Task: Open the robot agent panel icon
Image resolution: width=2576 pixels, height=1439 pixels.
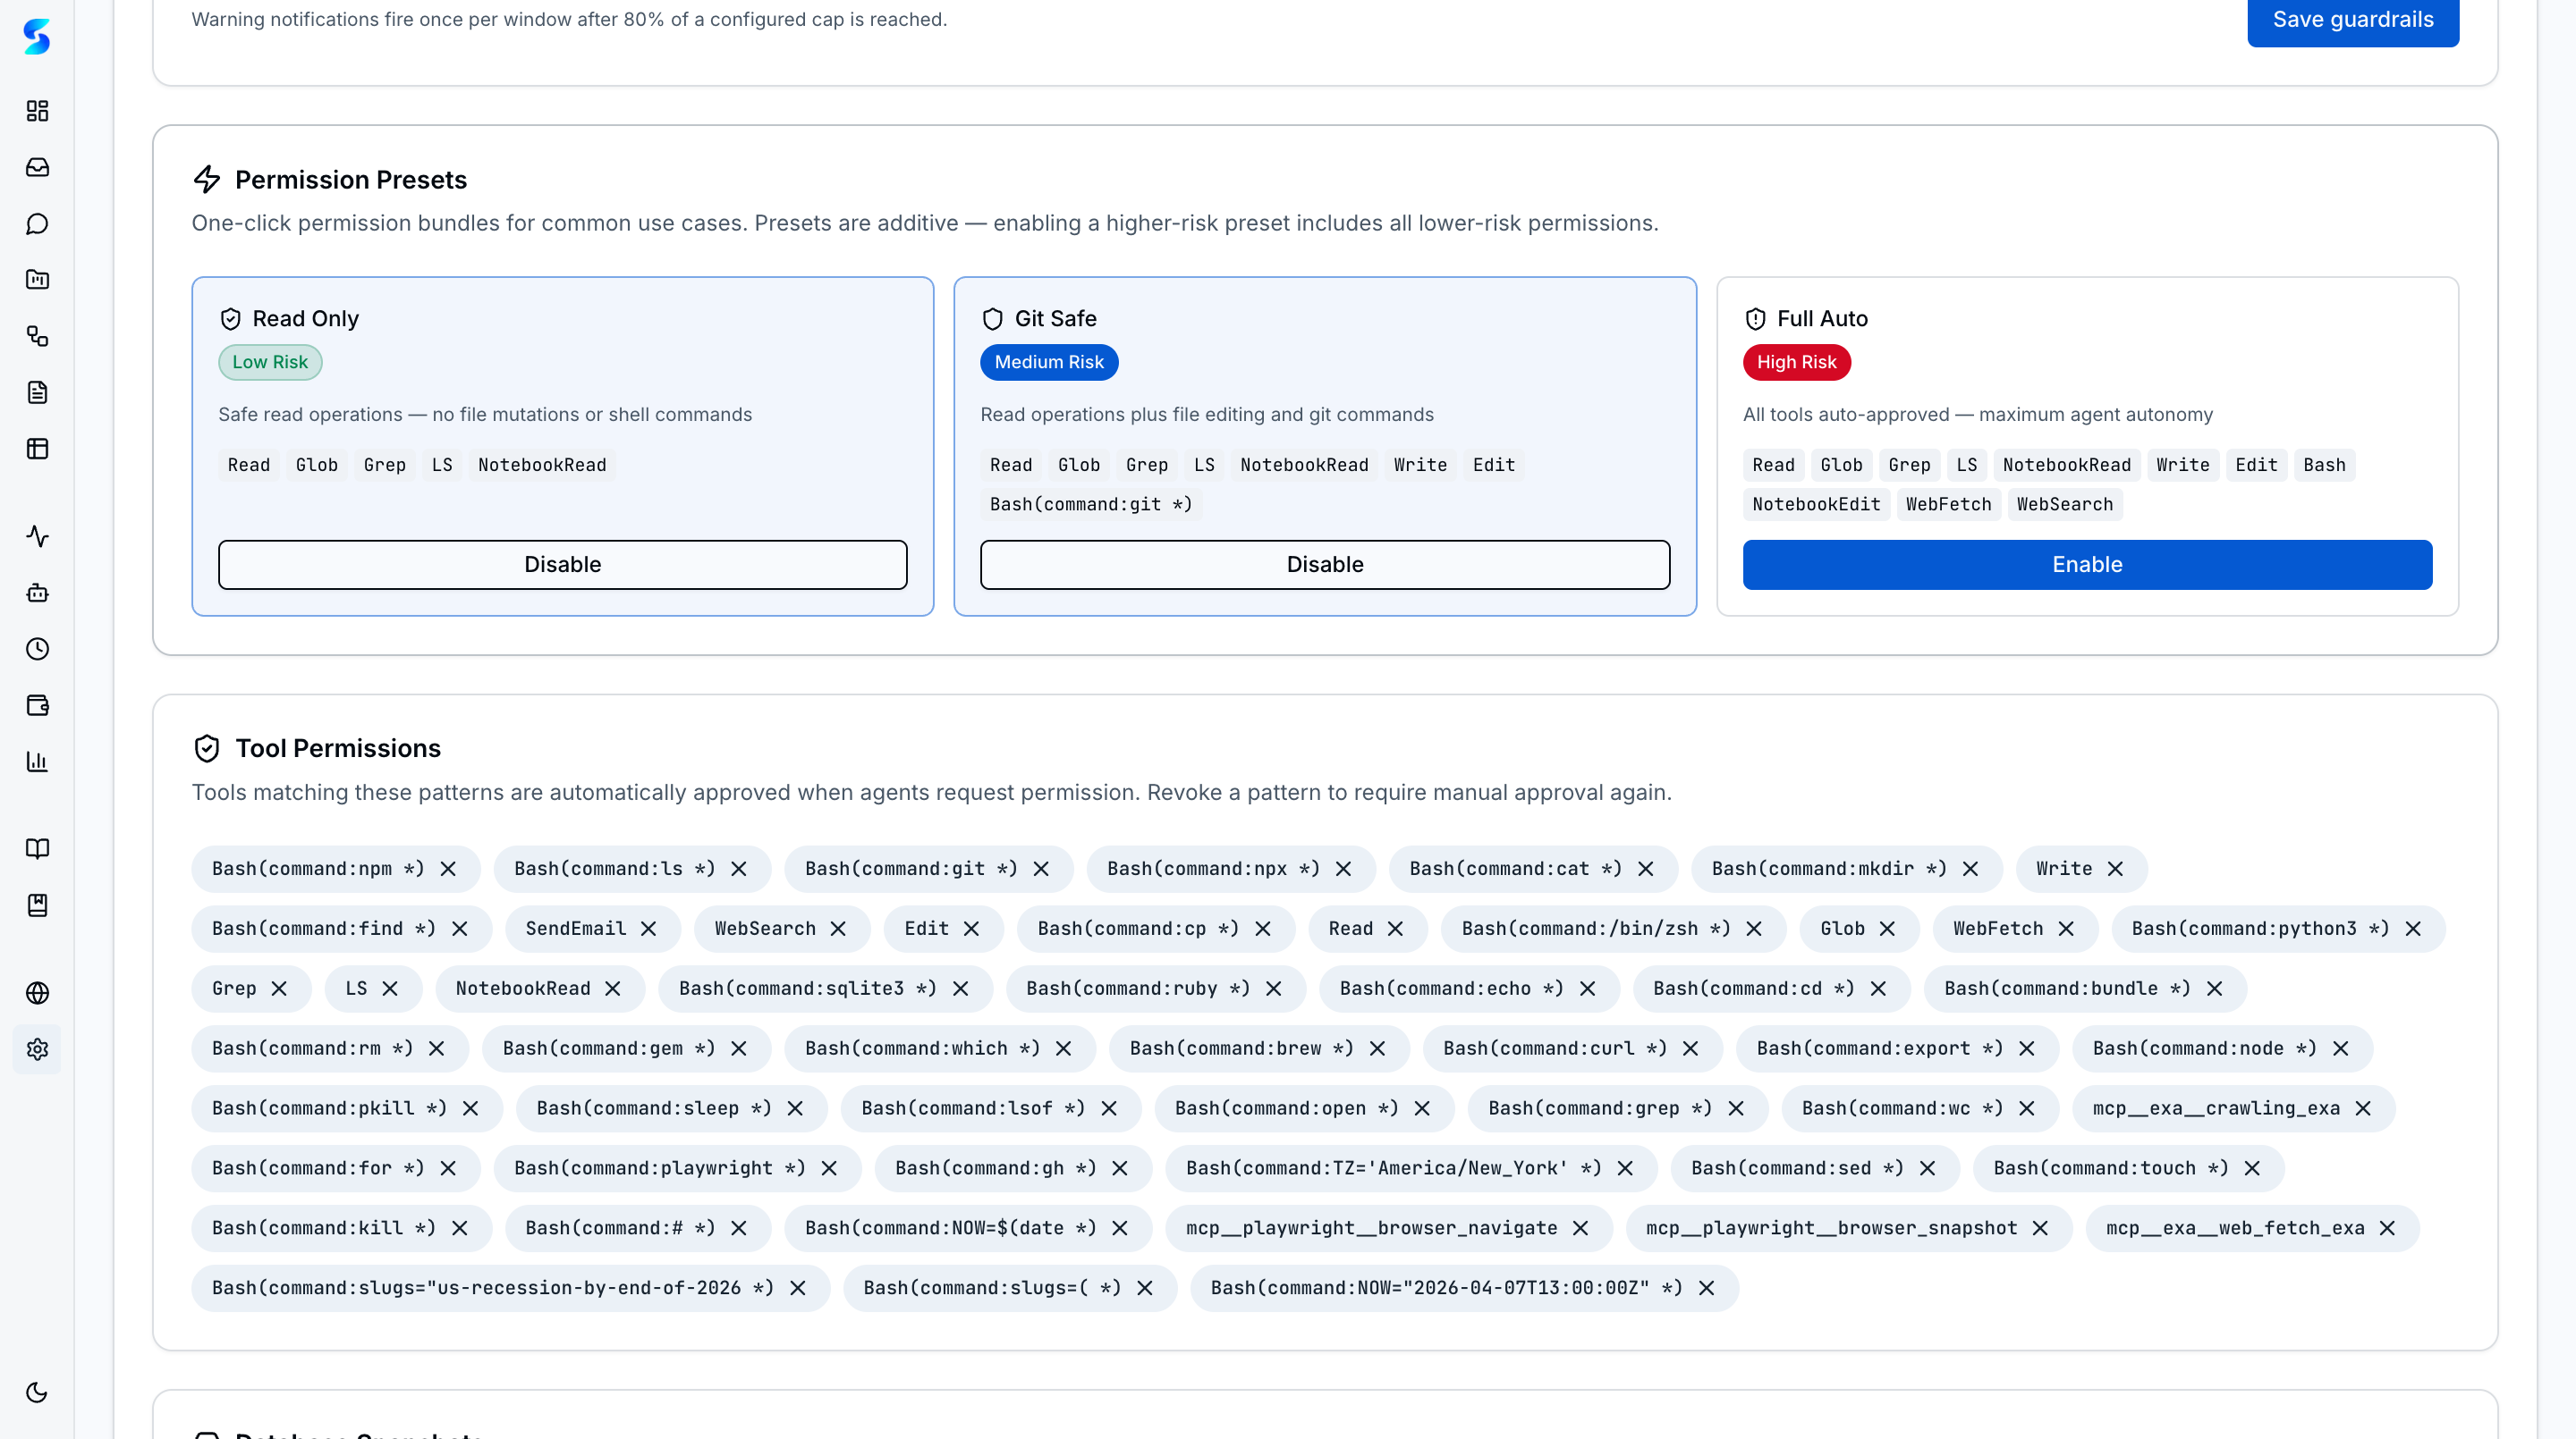Action: tap(37, 593)
